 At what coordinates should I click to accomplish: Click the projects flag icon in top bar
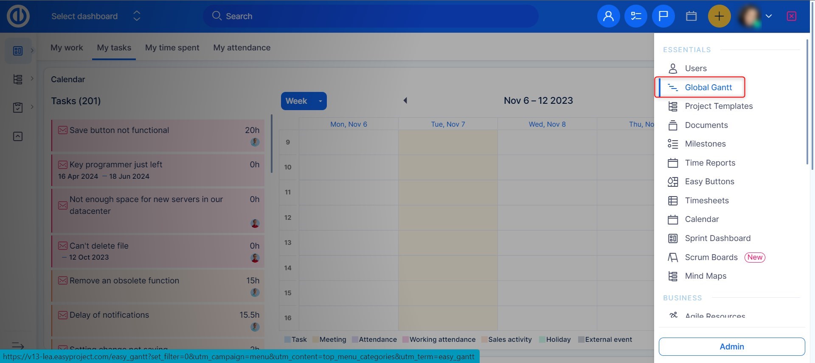pos(663,16)
